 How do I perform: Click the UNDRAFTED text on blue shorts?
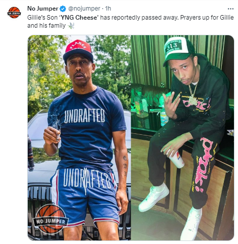pyautogui.click(x=88, y=178)
